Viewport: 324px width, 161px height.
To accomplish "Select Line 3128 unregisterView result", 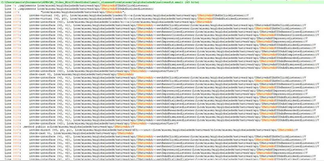I will pos(91,123).
